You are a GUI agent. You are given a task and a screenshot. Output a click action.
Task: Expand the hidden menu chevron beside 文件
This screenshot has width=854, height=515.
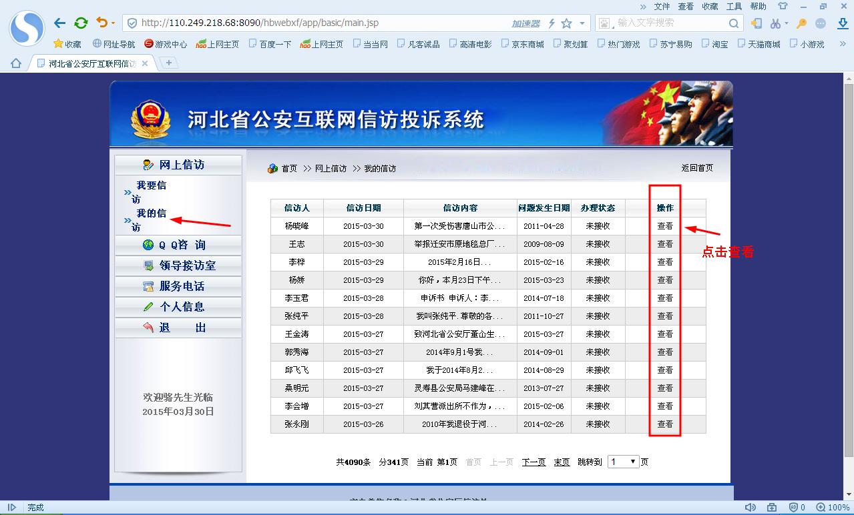(644, 6)
